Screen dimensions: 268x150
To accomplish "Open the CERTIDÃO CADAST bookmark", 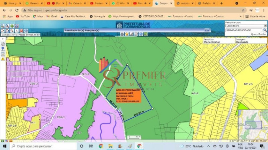I will 152,16.
